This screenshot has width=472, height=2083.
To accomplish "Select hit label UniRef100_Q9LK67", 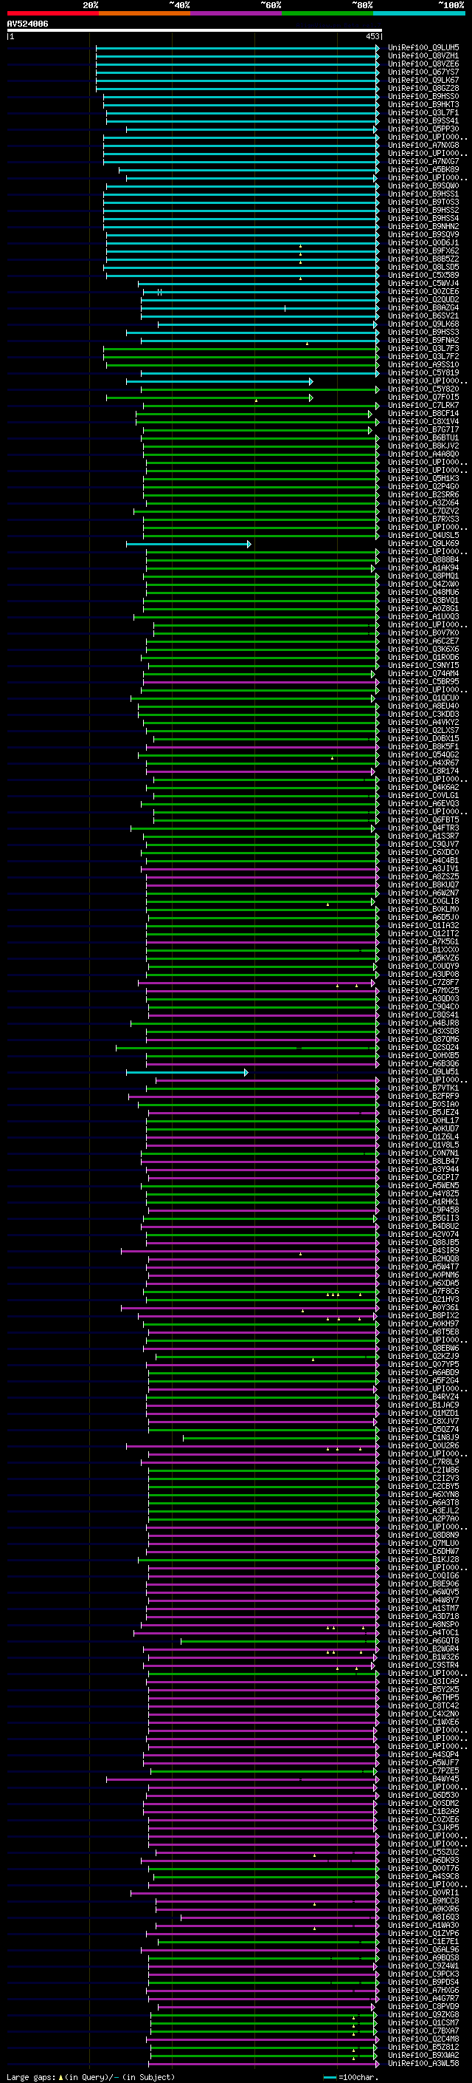I will tap(423, 80).
